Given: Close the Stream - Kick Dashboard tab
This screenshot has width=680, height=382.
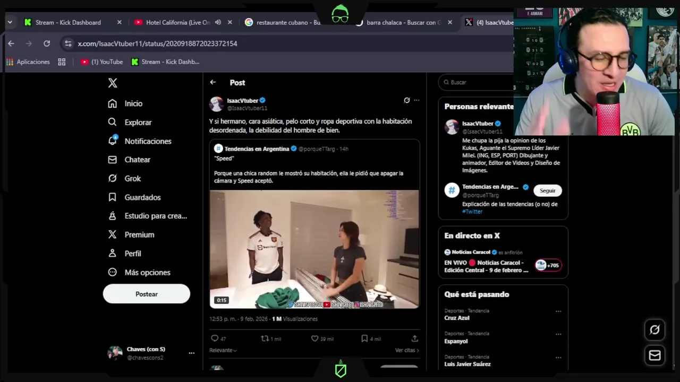Looking at the screenshot, I should point(119,22).
